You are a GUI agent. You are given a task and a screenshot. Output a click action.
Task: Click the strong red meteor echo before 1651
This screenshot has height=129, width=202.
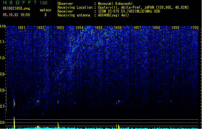(14, 103)
